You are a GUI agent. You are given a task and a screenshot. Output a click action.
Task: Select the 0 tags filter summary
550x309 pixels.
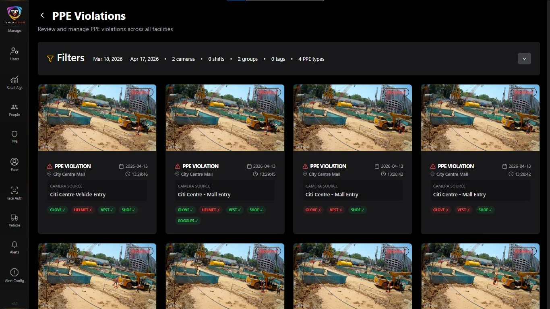click(278, 59)
